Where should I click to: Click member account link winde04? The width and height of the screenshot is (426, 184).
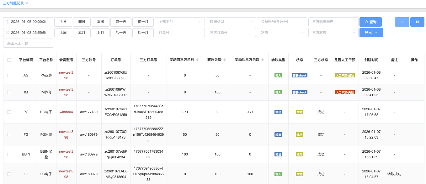(x=66, y=112)
